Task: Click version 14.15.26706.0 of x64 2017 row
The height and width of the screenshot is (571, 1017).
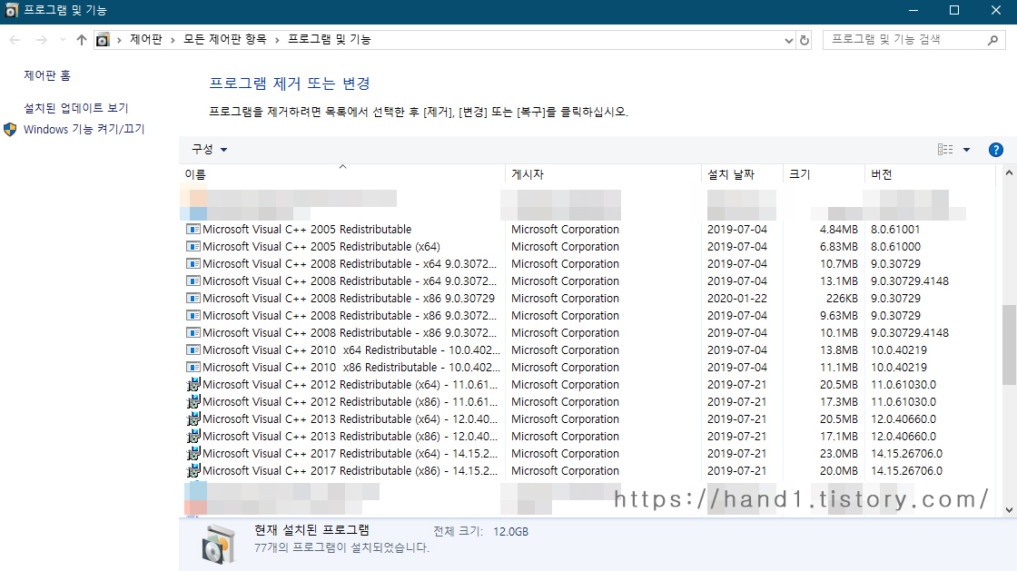Action: tap(907, 454)
